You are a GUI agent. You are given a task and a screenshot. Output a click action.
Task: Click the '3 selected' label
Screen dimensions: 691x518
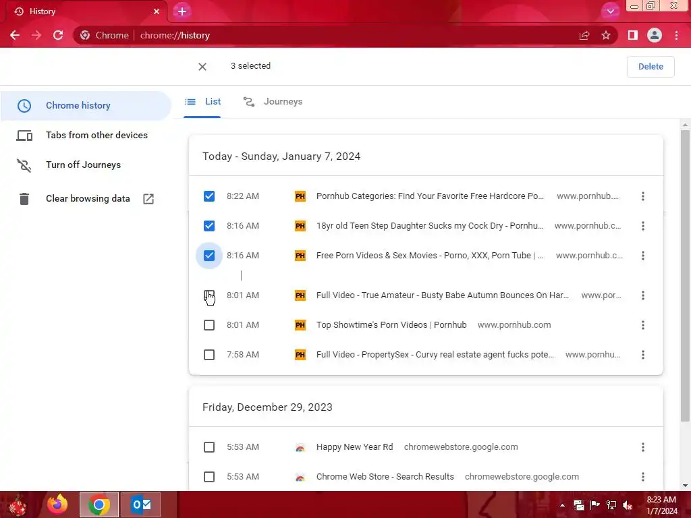click(250, 66)
